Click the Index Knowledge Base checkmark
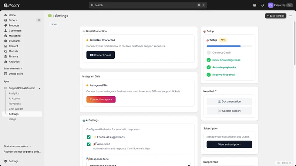This screenshot has height=166, width=296. pos(209,60)
